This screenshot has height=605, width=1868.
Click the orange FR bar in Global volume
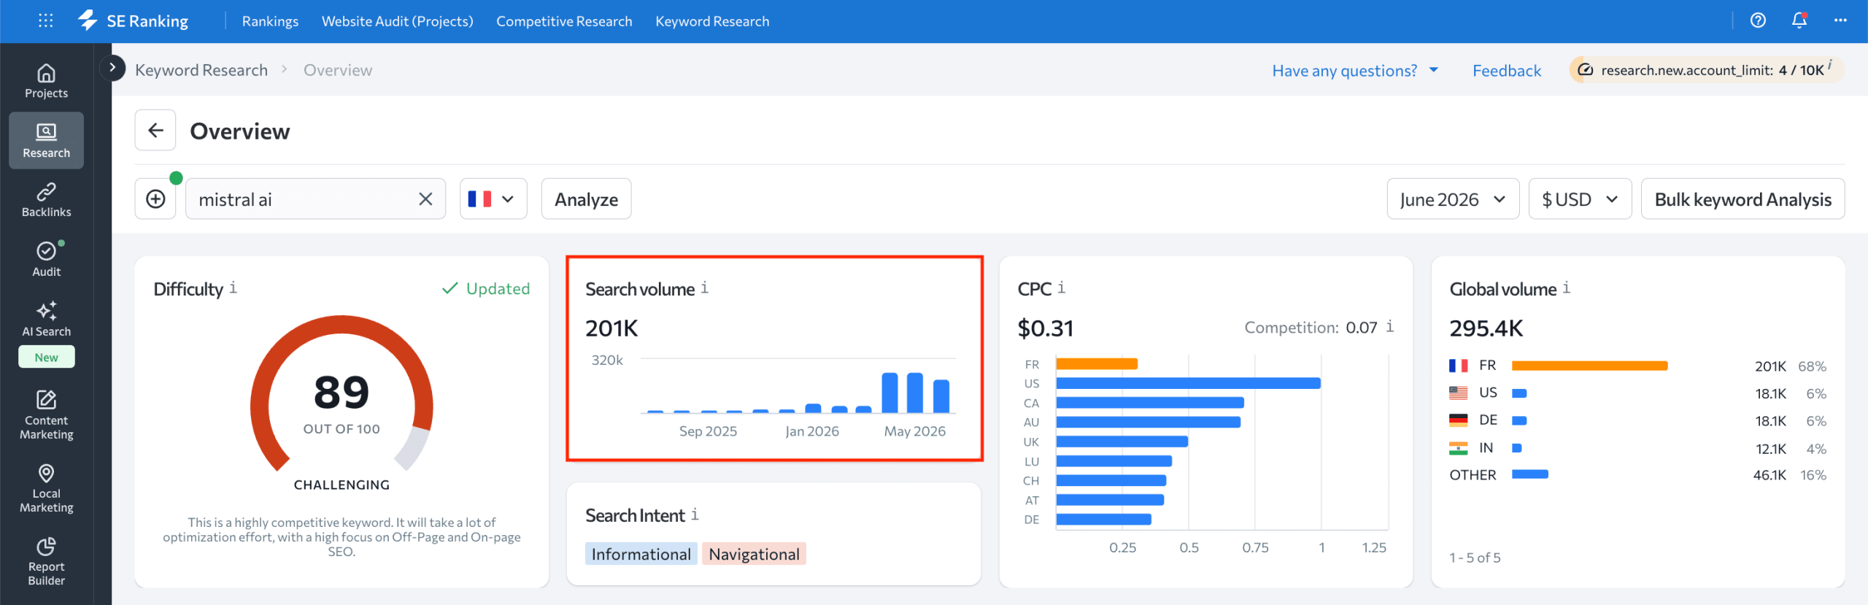[1589, 366]
